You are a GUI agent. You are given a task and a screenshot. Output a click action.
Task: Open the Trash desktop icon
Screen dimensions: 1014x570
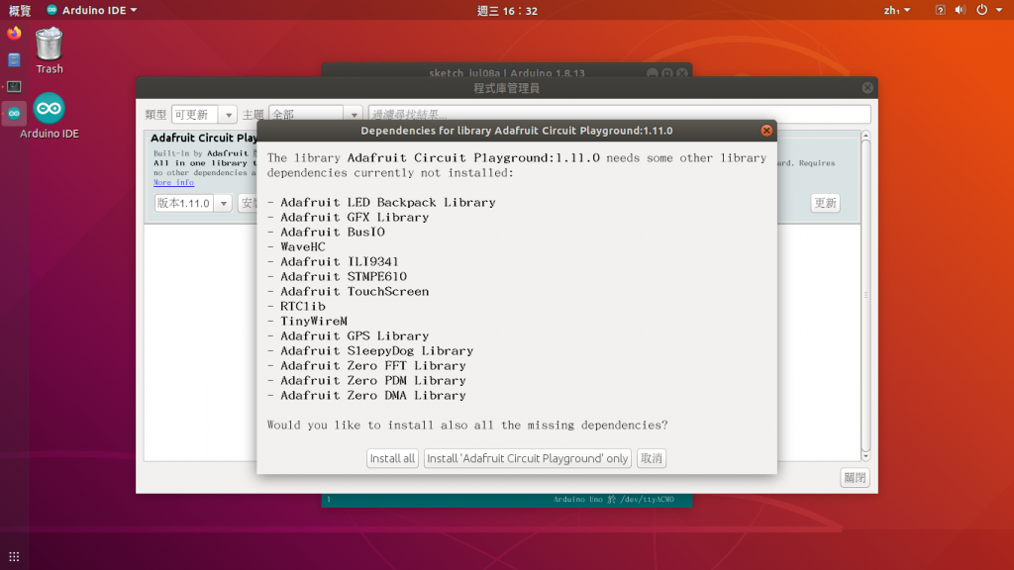click(50, 50)
